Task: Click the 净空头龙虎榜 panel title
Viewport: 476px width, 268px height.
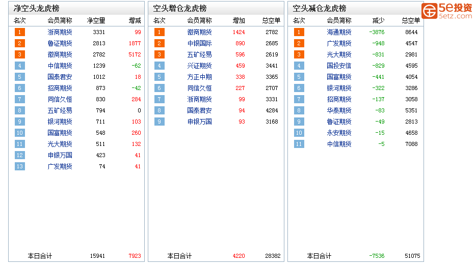Action: [36, 9]
